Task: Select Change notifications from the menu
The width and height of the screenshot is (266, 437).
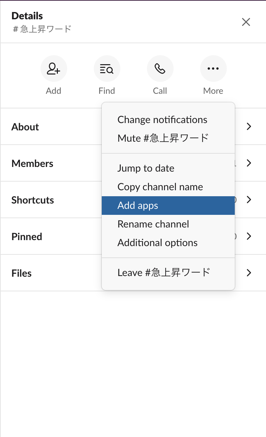Action: coord(162,120)
